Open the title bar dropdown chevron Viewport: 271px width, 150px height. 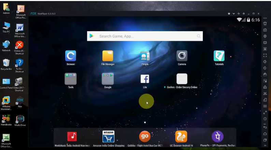tap(234, 14)
